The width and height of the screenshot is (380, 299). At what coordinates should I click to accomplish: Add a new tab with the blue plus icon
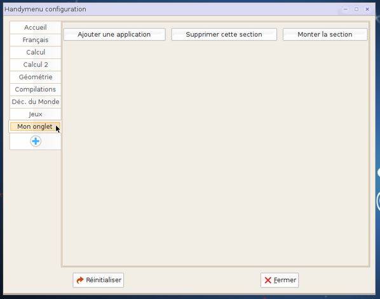36,141
